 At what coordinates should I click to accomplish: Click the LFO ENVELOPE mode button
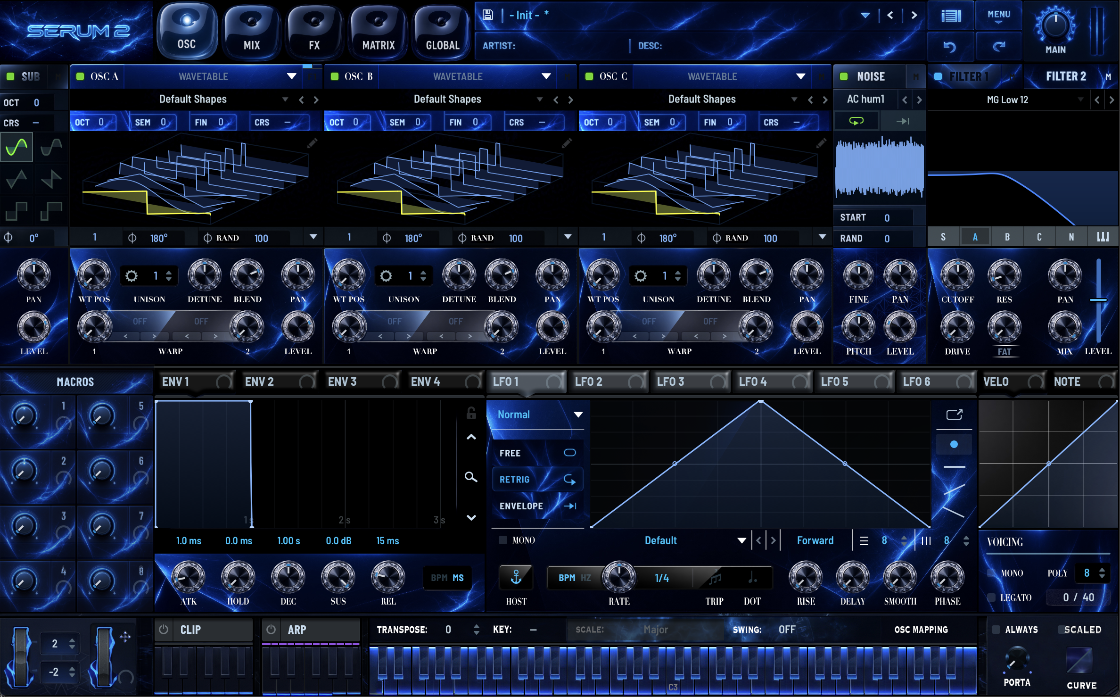click(537, 506)
